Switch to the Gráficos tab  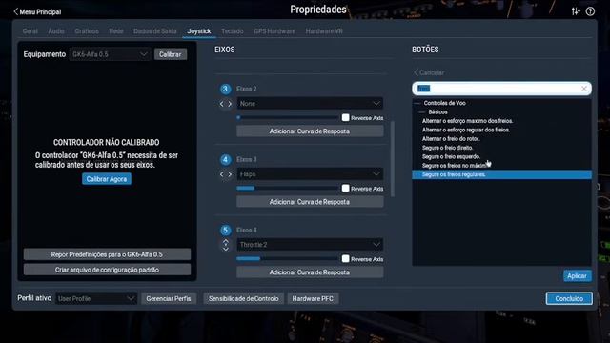click(x=87, y=31)
